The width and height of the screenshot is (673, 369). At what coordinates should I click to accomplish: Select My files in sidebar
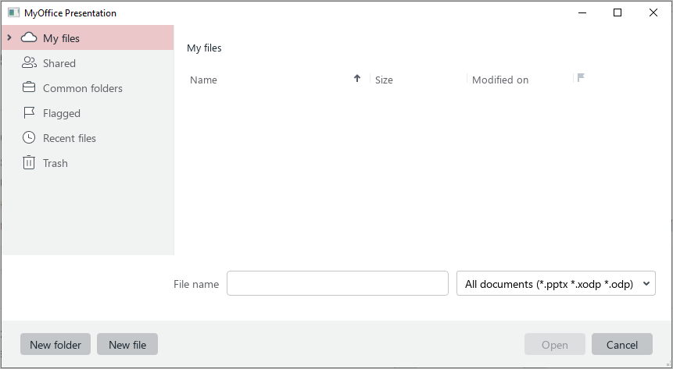pos(88,37)
